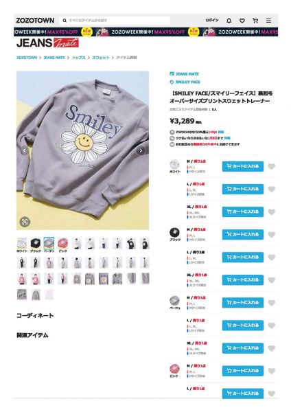The width and height of the screenshot is (291, 412).
Task: Click the search input field
Action: click(x=115, y=21)
